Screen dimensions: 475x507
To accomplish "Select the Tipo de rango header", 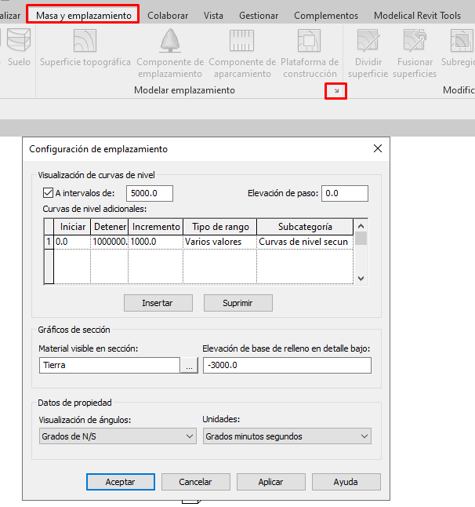I will [x=220, y=227].
